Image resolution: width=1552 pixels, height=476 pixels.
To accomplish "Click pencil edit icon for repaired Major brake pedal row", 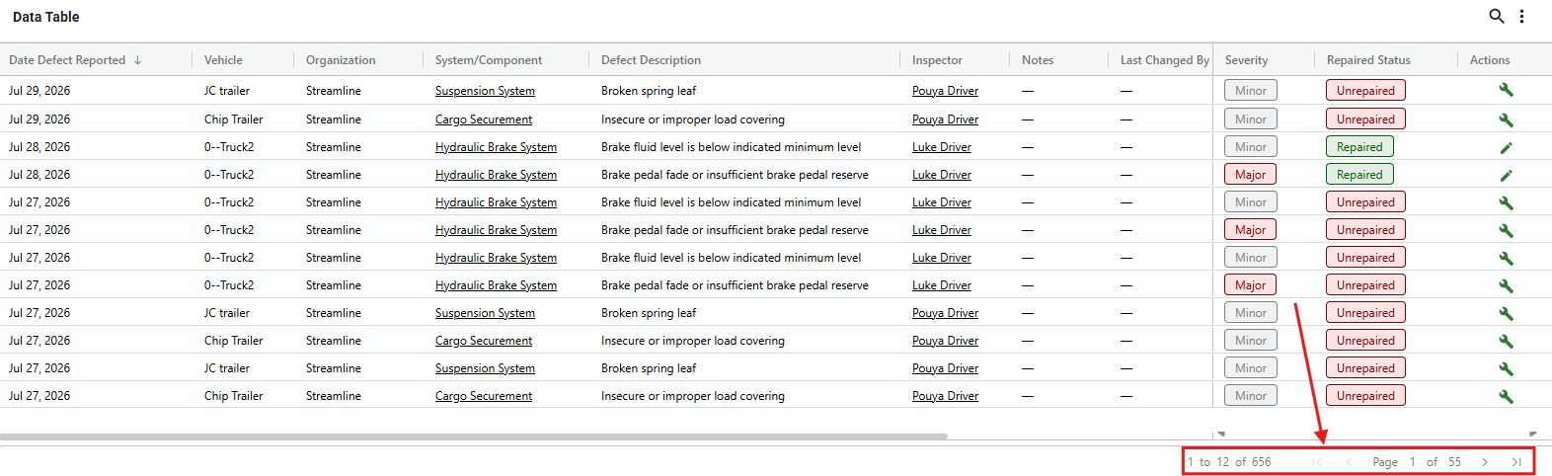I will [x=1506, y=175].
